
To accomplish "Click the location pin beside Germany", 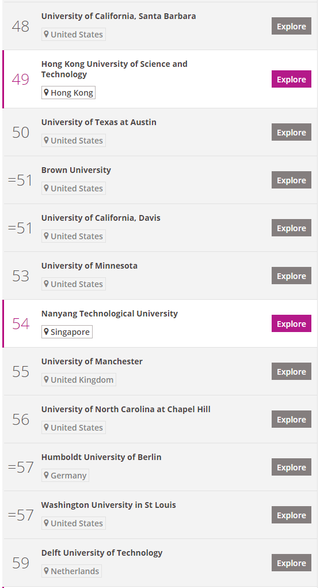I will tap(46, 476).
